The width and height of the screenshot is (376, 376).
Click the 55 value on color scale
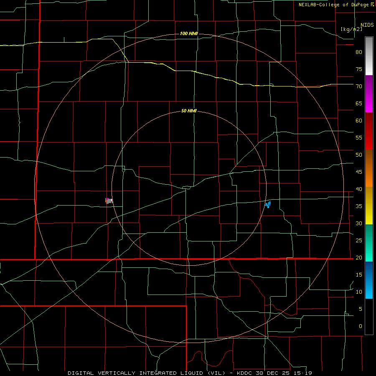[x=359, y=137]
